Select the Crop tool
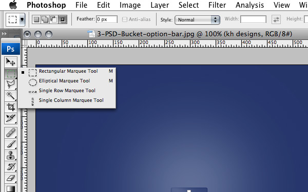This screenshot has width=308, height=192. click(11, 107)
